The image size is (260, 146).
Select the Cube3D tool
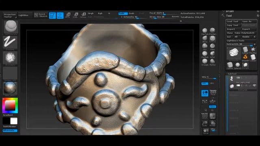coord(230,65)
